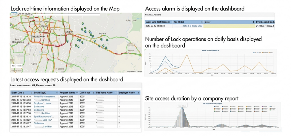
Task: Toggle the Moderate series in operations legend
Action: 266,53
